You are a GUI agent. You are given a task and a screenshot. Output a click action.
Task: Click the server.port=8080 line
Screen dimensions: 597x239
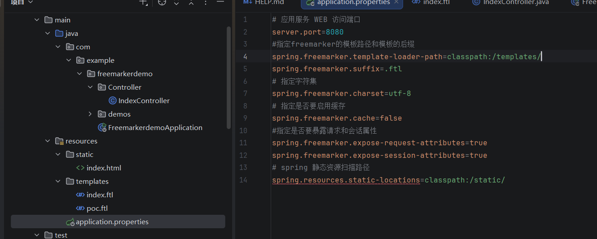(307, 32)
